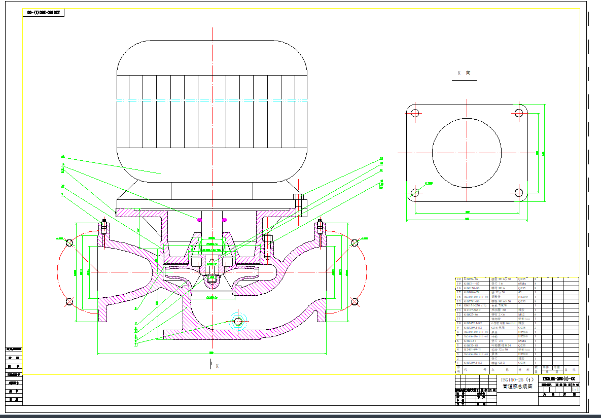This screenshot has width=601, height=418.
Task: Select the large center circle in K view
Action: [466, 152]
